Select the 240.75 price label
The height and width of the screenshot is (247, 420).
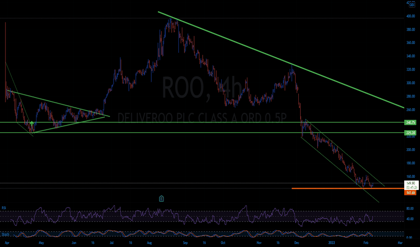pos(411,123)
